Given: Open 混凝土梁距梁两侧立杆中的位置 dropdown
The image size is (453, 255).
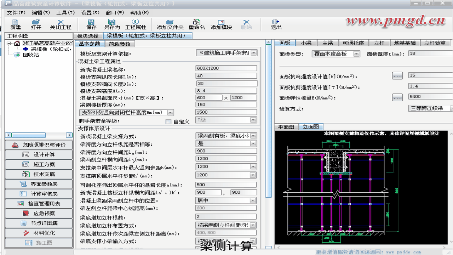Looking at the screenshot, I should 253,200.
